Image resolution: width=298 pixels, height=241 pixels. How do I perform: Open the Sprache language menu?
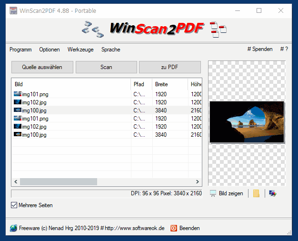[x=111, y=50]
